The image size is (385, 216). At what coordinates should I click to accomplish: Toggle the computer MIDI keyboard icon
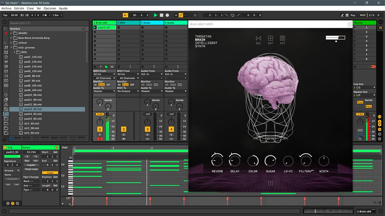point(347,15)
